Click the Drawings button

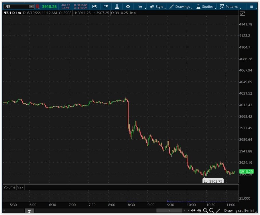(x=180, y=6)
